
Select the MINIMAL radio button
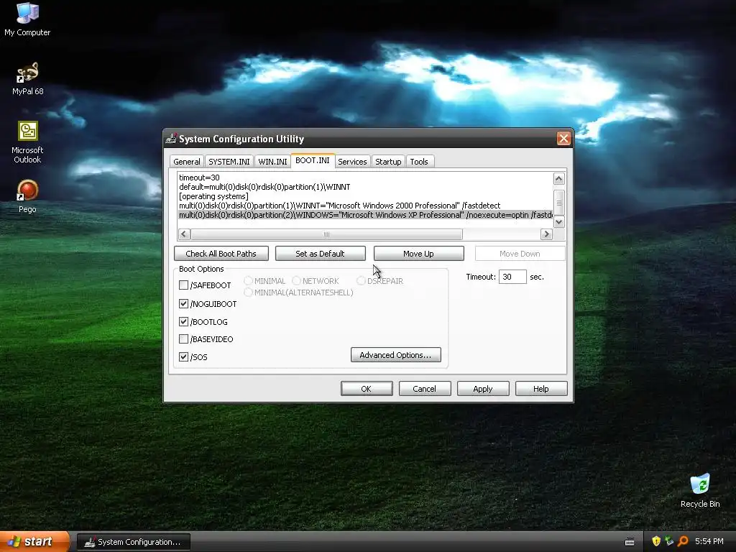248,281
